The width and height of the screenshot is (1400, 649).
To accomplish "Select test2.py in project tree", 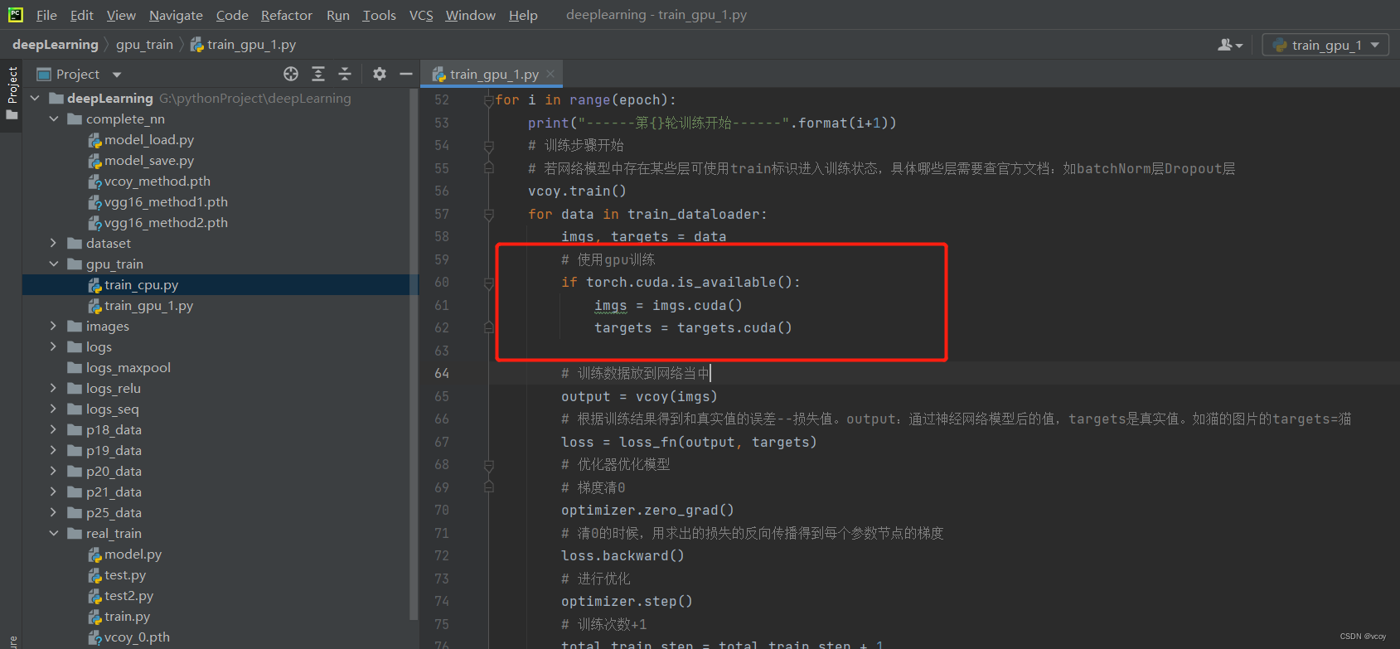I will (x=129, y=595).
